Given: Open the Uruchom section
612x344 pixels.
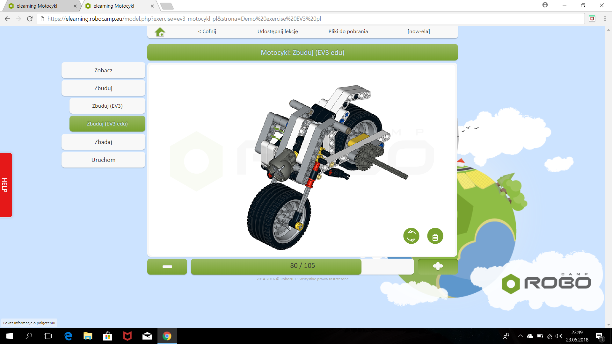Looking at the screenshot, I should click(x=103, y=160).
